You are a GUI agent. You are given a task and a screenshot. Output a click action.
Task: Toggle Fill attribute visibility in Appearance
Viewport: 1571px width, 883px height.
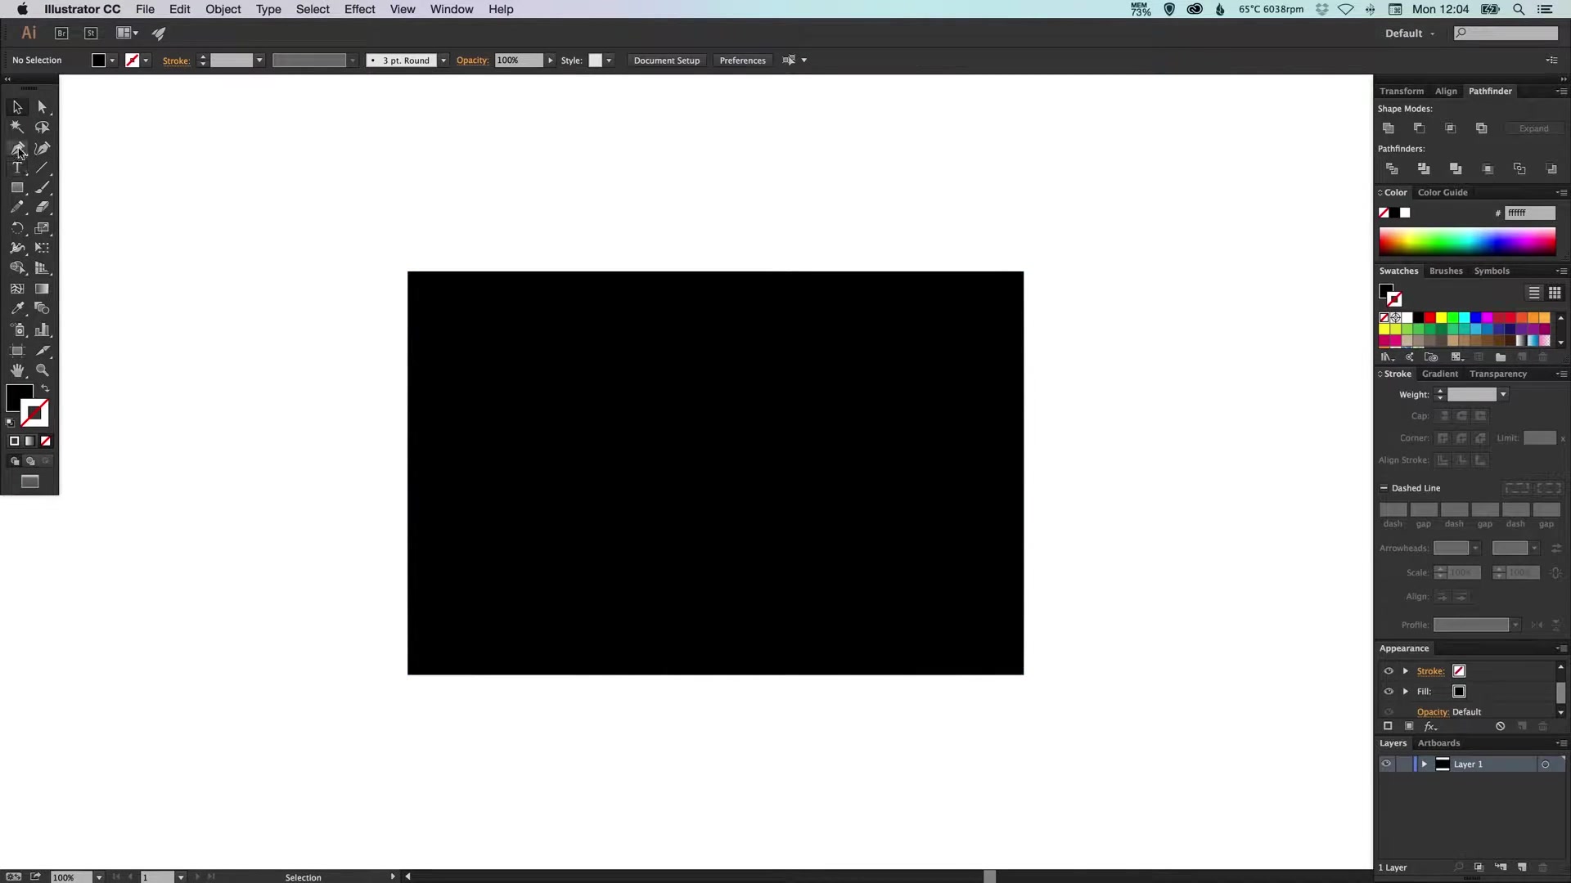[1388, 692]
